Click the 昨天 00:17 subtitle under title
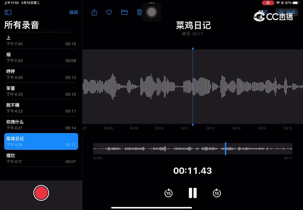Viewport: 303px width, 210px height. pos(193,34)
